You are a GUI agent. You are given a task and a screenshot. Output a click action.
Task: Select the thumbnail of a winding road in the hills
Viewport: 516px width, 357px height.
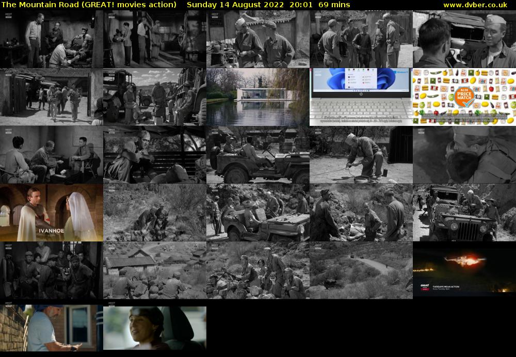coord(361,270)
